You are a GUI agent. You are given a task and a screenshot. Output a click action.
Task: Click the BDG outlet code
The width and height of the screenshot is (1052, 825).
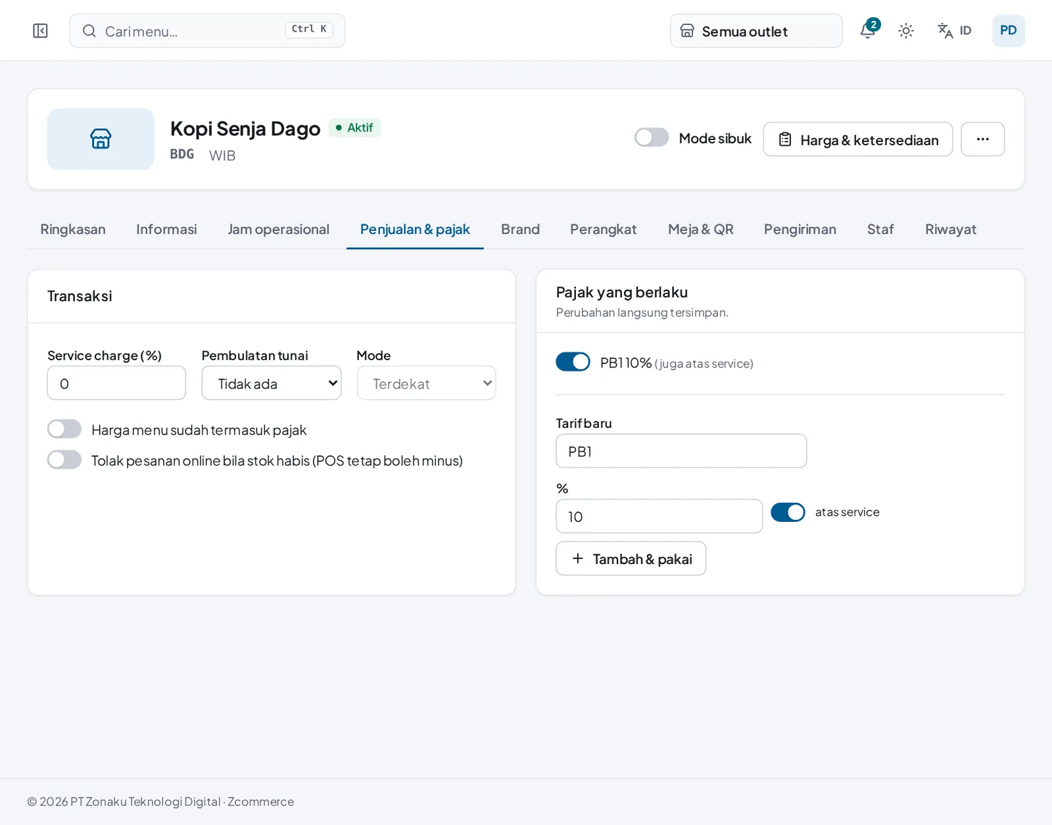click(x=182, y=154)
